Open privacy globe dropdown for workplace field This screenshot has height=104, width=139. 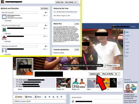46,12
